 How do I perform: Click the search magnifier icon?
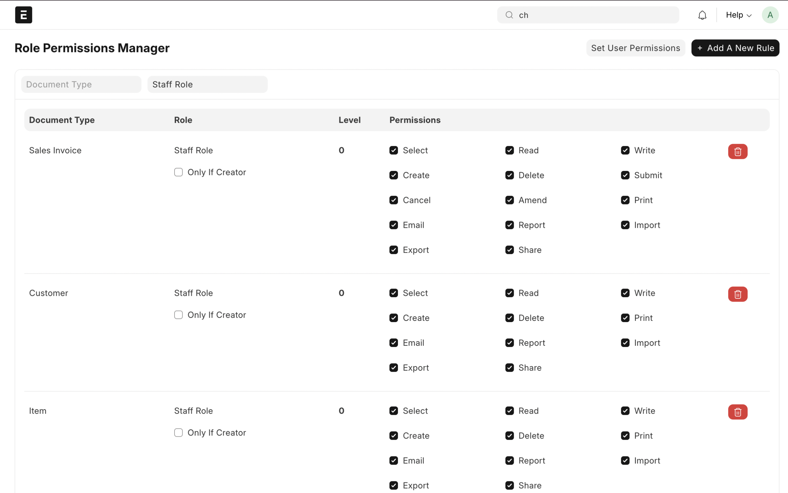point(509,15)
